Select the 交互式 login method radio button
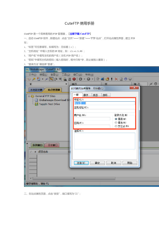The image size is (159, 225). tap(116, 126)
